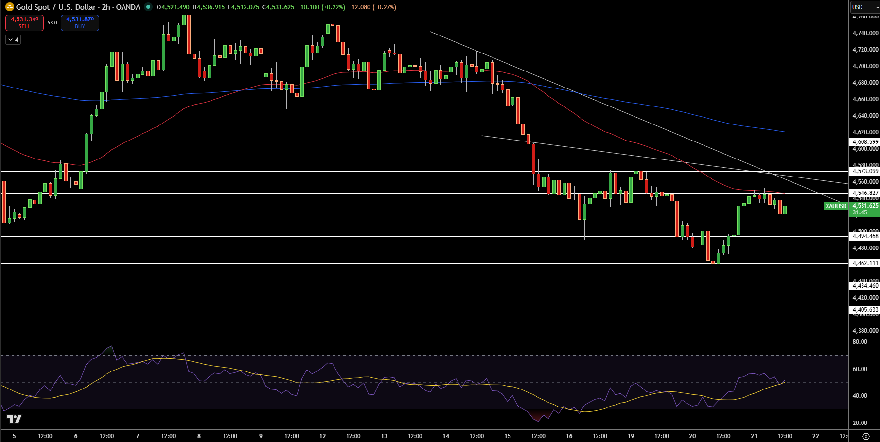Select the 4,494.468 horizontal line price label

point(865,236)
